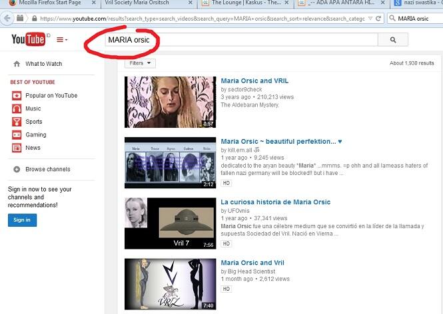The image size is (443, 314).
Task: Click the browser search bar magnifier icon
Action: (392, 19)
